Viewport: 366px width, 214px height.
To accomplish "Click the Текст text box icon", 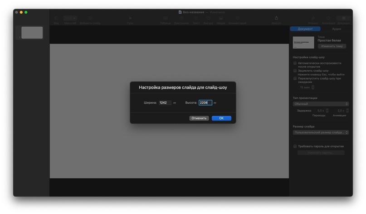I will pyautogui.click(x=196, y=18).
